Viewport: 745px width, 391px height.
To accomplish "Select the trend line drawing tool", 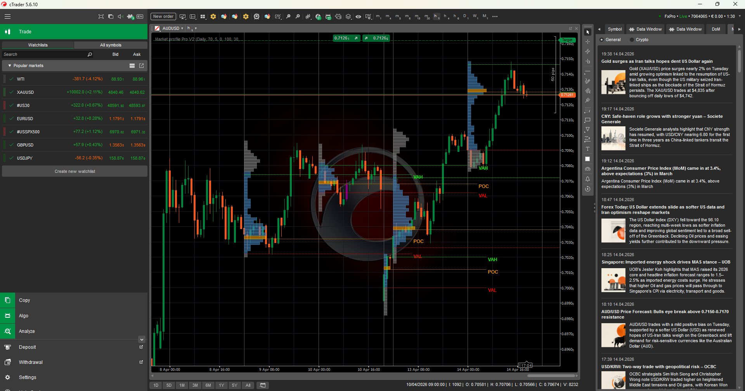I will click(x=588, y=71).
